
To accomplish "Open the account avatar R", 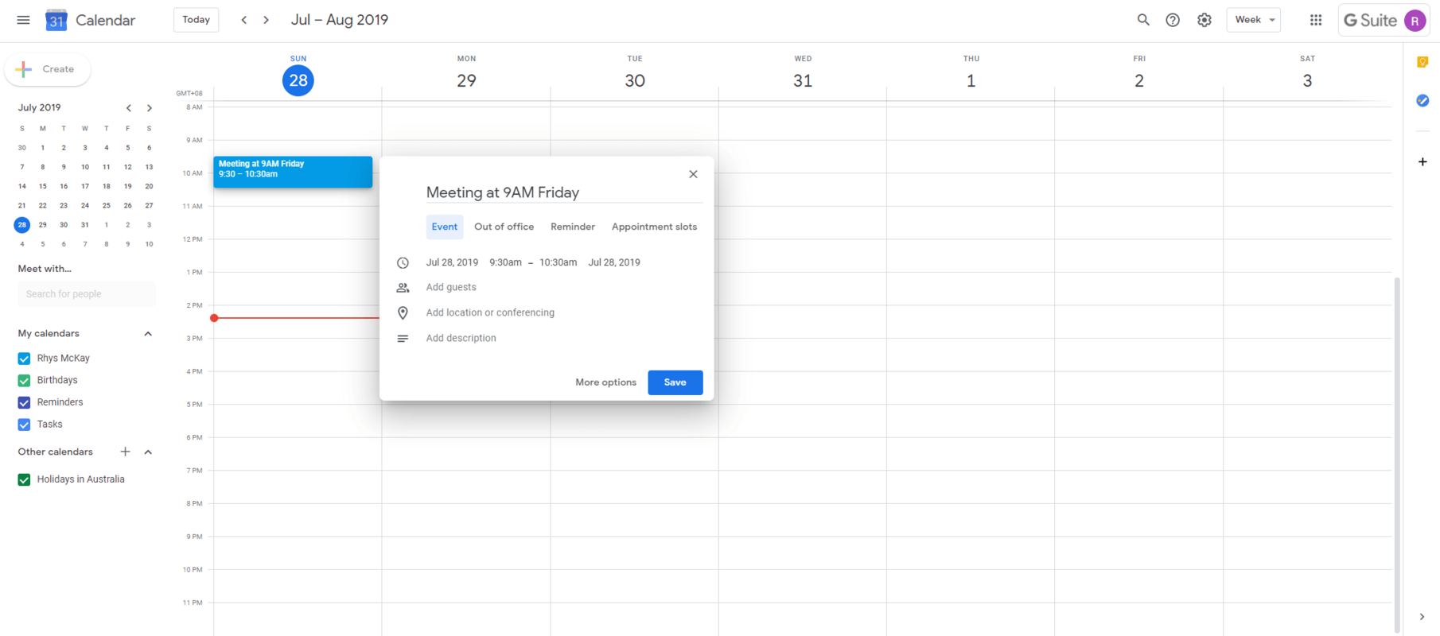I will pos(1415,21).
